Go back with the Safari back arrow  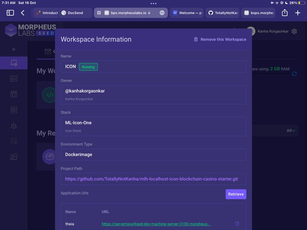point(23,13)
